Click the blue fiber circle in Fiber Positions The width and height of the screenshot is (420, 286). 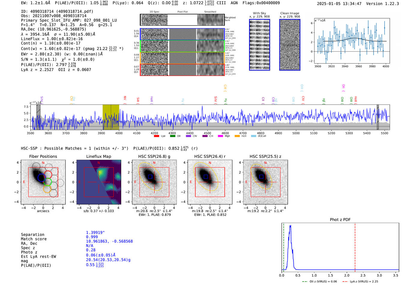[x=41, y=177]
